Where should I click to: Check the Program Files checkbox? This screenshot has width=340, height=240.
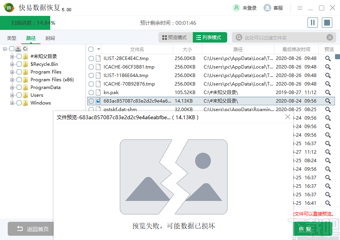point(19,72)
